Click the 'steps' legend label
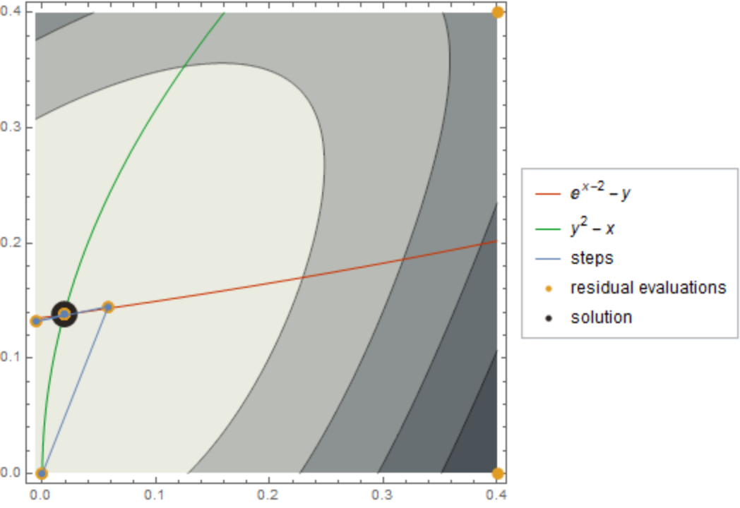 point(592,258)
